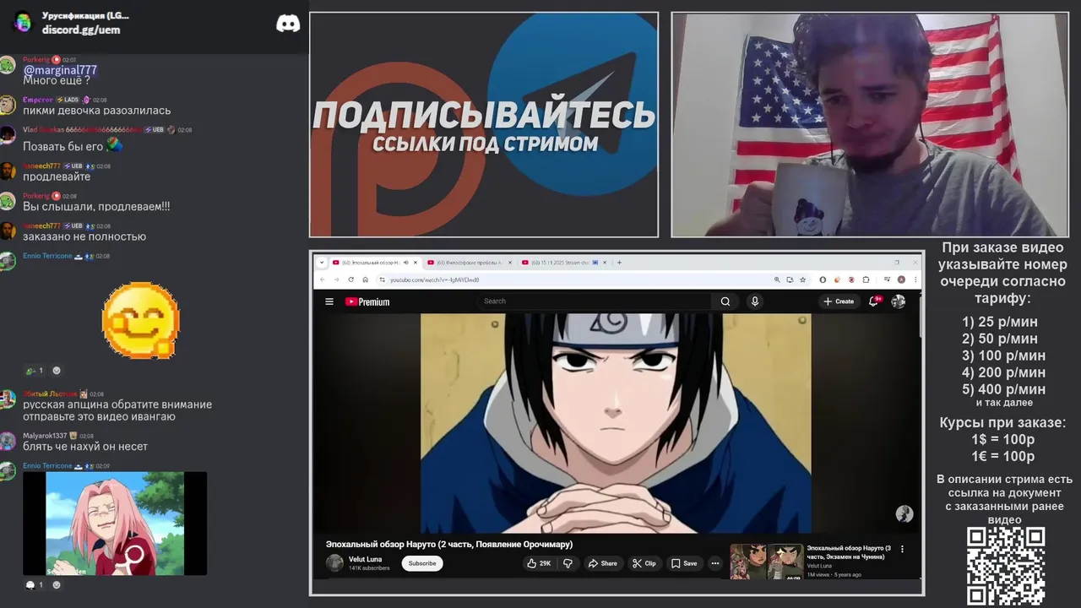The height and width of the screenshot is (608, 1081).
Task: Click the Discord logo icon
Action: 288,24
